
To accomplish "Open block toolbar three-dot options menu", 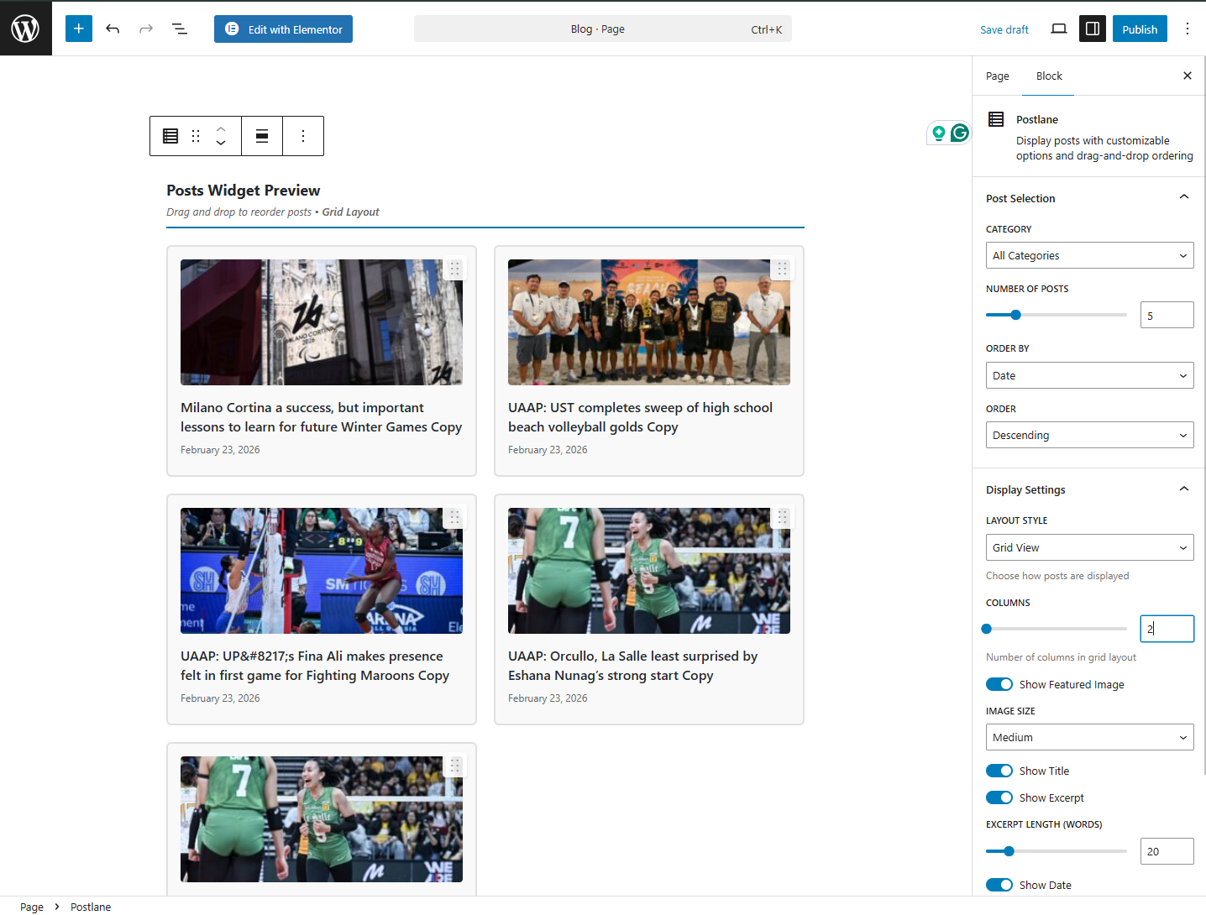I will [303, 136].
